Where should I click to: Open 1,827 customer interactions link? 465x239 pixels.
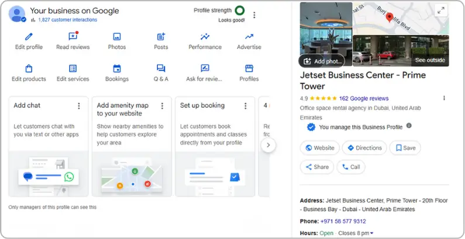tap(68, 20)
